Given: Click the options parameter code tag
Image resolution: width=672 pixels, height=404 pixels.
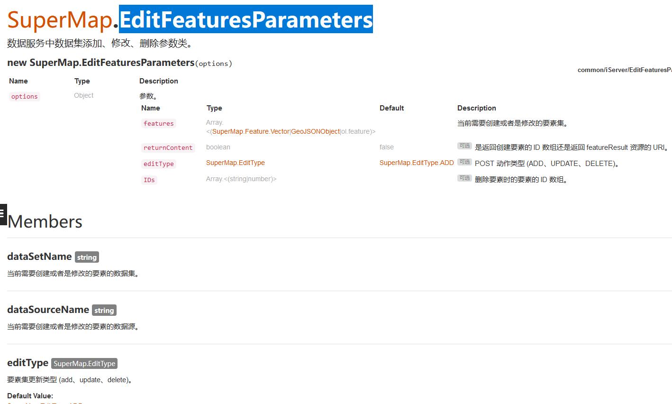Looking at the screenshot, I should (x=25, y=96).
